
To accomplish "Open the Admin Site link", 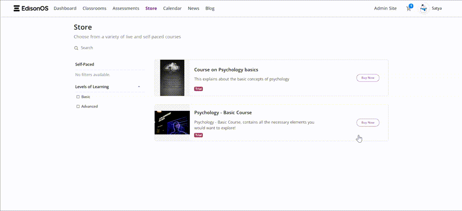I will click(385, 8).
